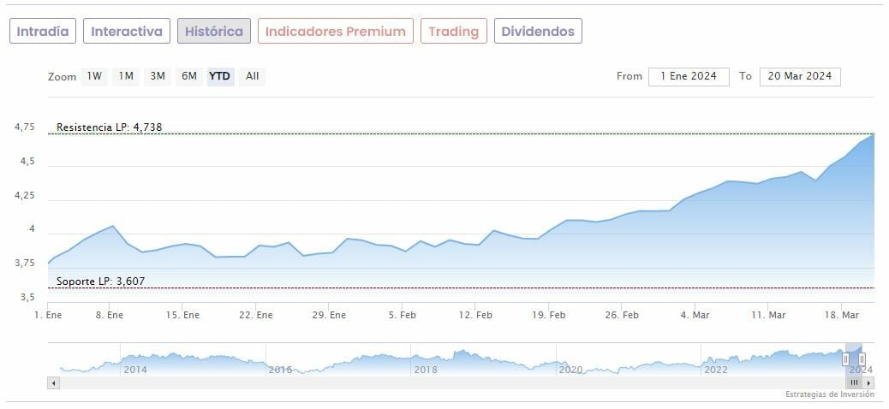Image resolution: width=889 pixels, height=409 pixels.
Task: Go to the Trading tab
Action: [x=454, y=32]
